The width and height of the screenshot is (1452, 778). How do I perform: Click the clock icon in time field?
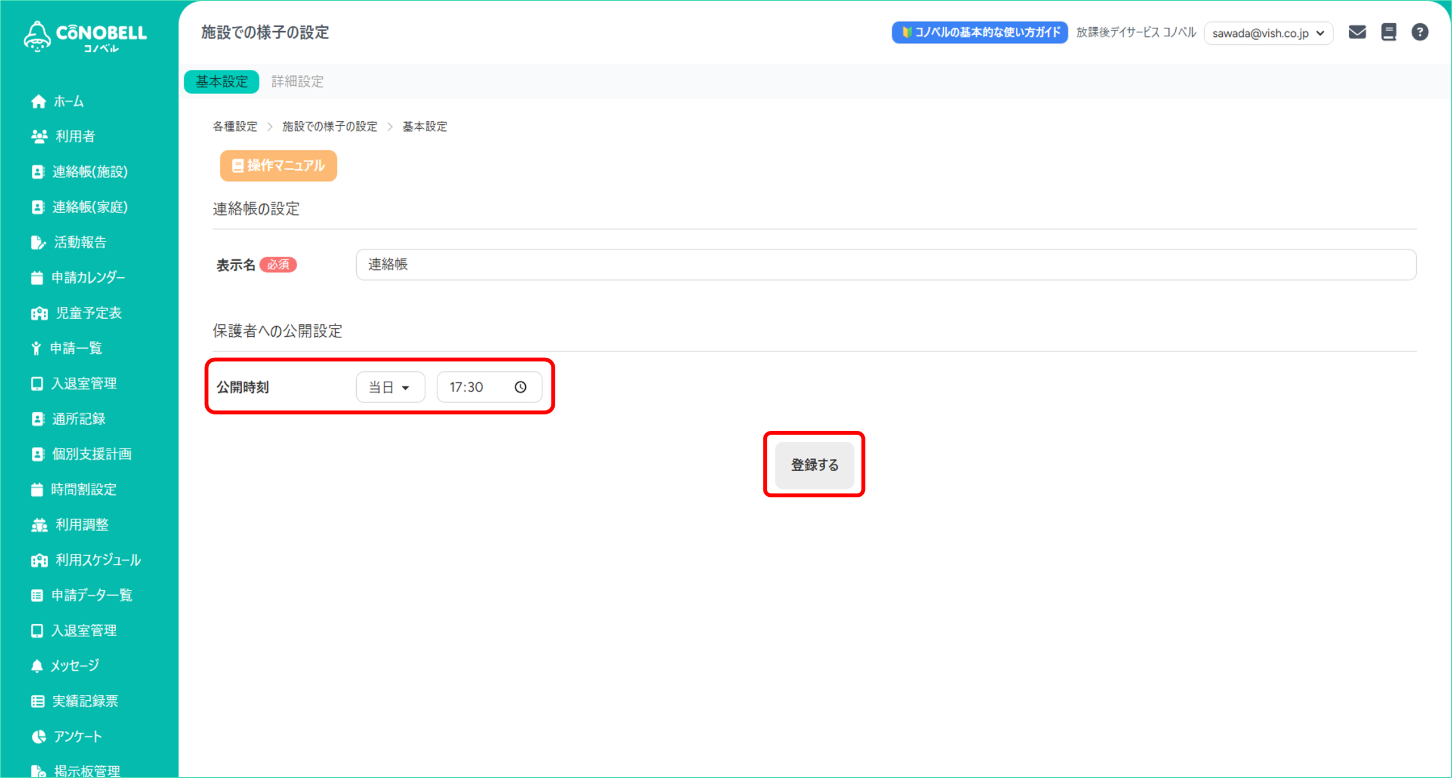tap(520, 387)
